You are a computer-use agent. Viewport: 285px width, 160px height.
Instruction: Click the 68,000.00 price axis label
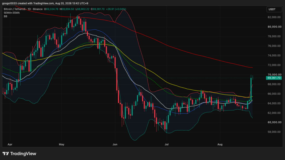point(274,84)
